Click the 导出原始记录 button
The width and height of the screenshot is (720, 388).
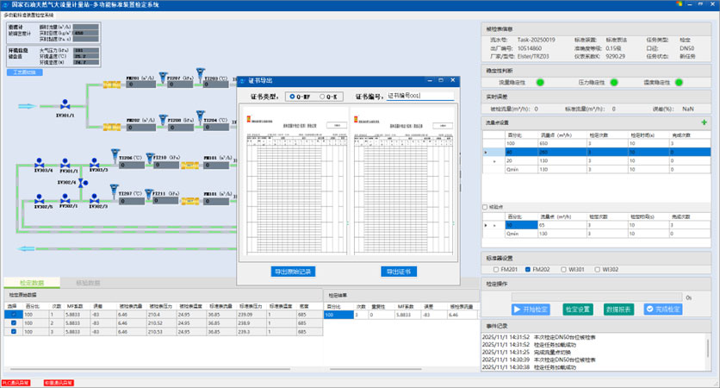coord(294,272)
